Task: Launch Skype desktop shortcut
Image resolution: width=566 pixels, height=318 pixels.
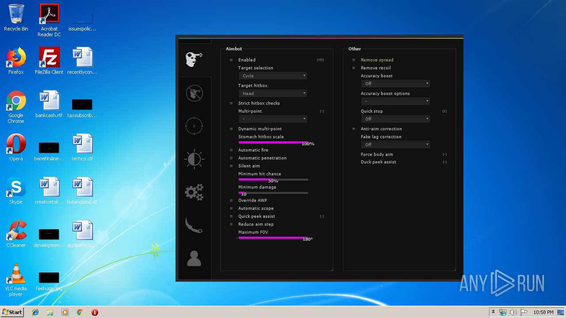Action: point(16,190)
